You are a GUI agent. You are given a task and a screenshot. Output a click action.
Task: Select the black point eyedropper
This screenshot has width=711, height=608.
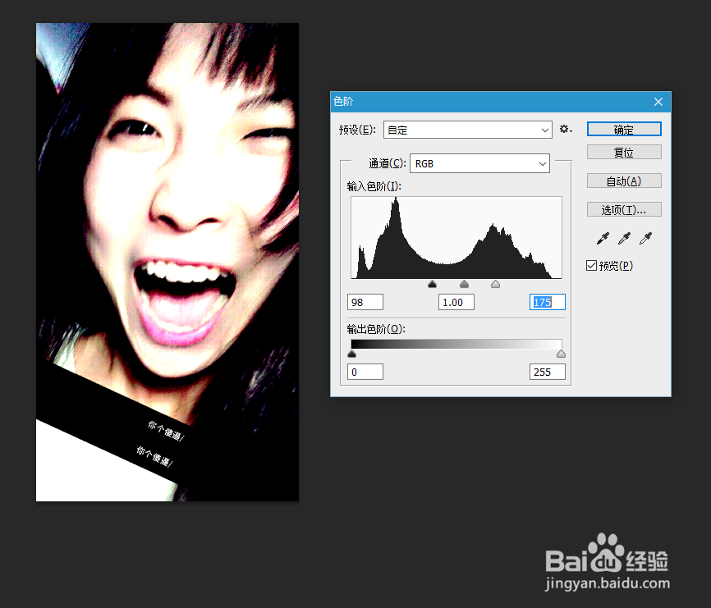603,238
